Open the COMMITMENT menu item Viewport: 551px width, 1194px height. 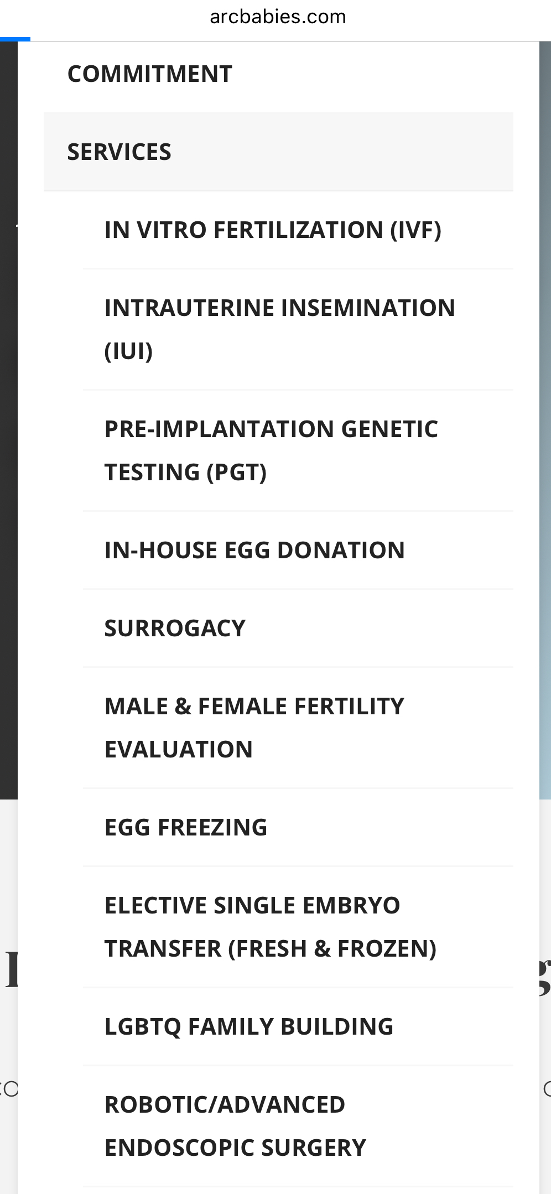278,74
